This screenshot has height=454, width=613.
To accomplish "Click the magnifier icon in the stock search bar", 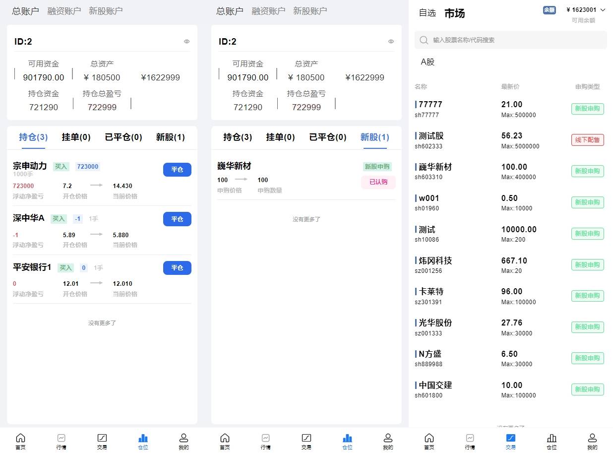I will click(x=424, y=40).
